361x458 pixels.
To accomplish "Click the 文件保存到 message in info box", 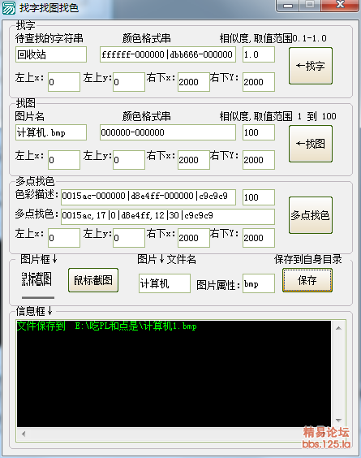I will (x=107, y=326).
